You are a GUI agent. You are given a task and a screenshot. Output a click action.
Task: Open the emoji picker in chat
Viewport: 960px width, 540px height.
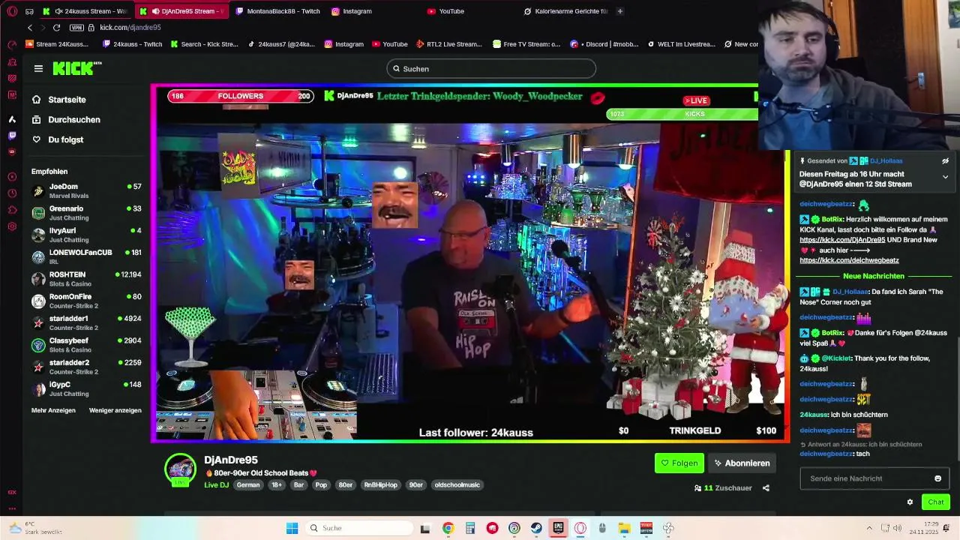(937, 478)
